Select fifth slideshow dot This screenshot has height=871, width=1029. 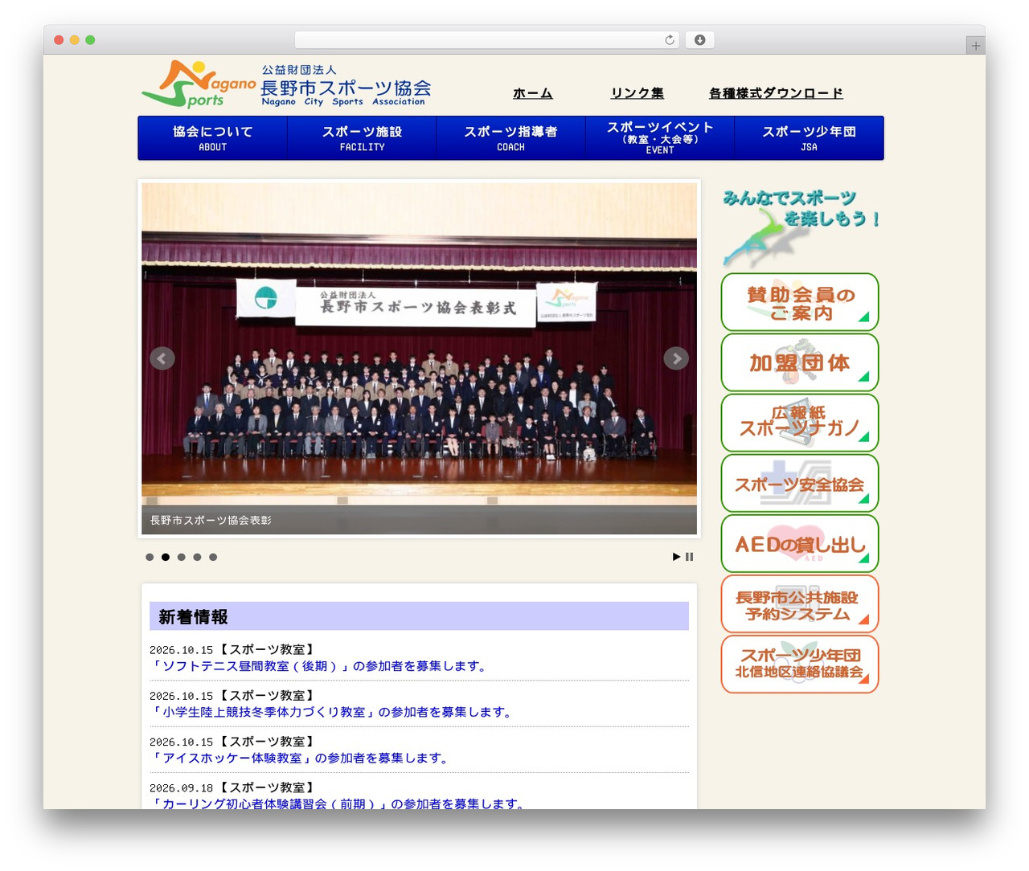click(x=213, y=557)
